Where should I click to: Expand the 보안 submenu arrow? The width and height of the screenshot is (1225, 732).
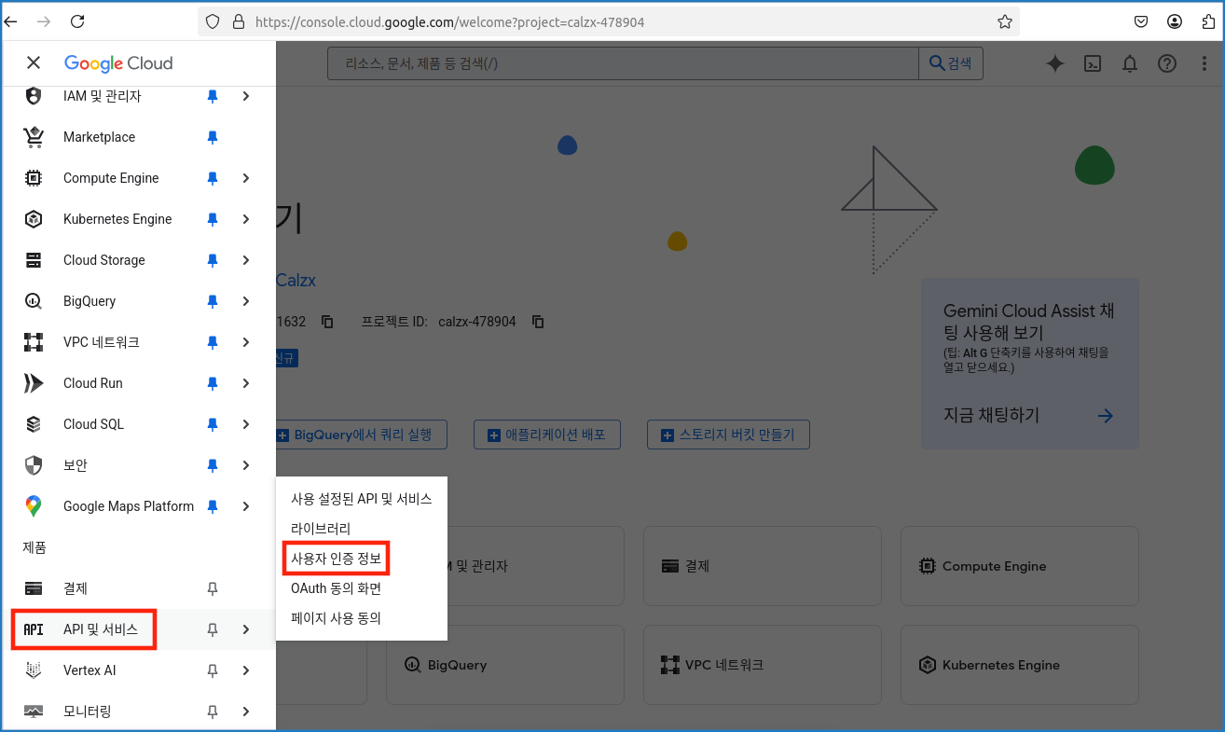[x=245, y=465]
